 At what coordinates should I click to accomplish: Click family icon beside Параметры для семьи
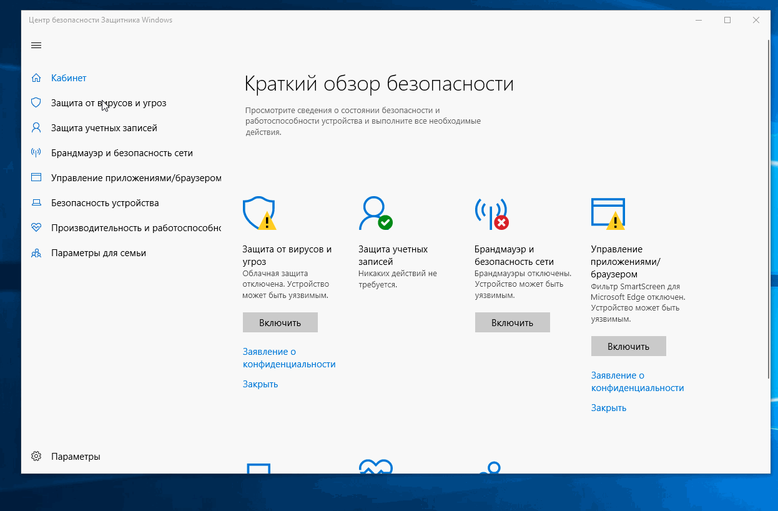click(36, 253)
